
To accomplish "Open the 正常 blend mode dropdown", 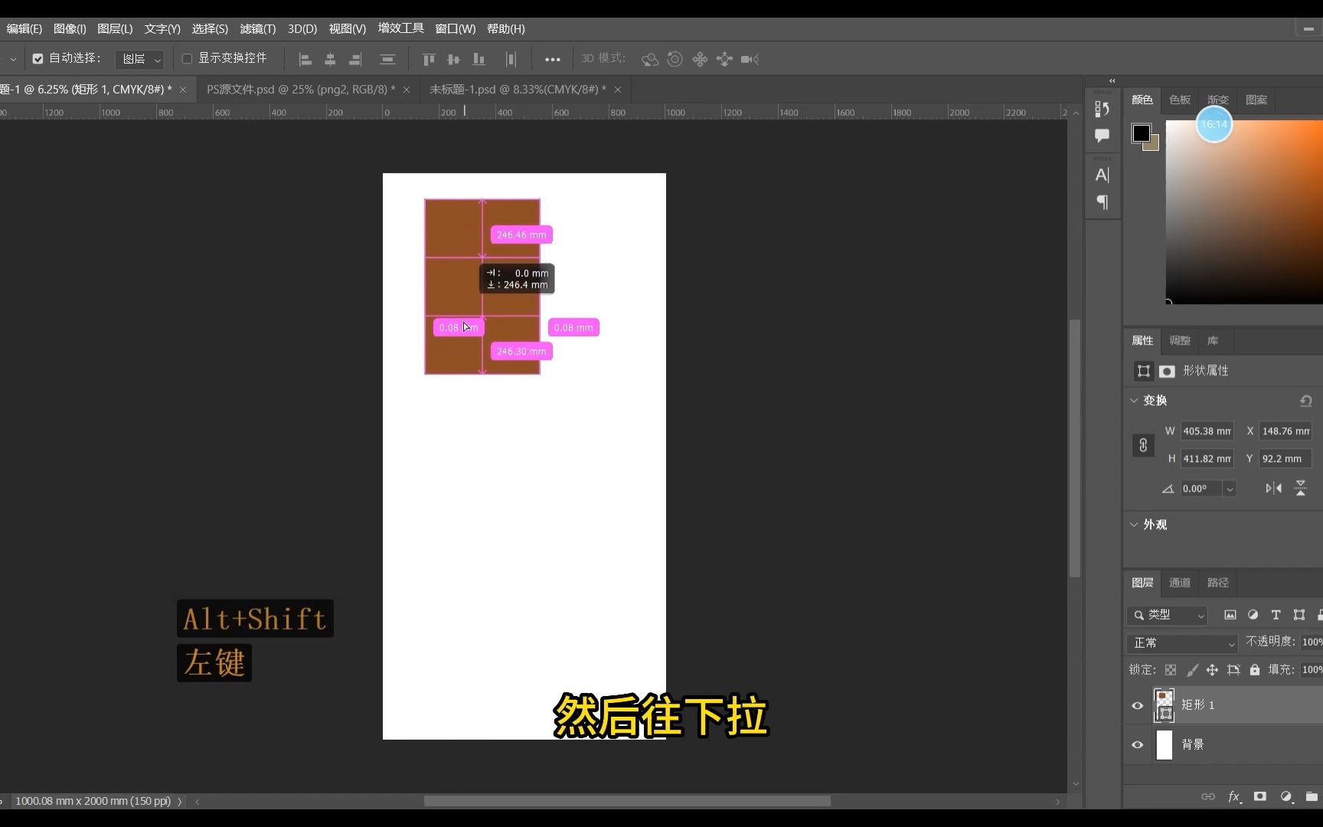I will coord(1182,643).
